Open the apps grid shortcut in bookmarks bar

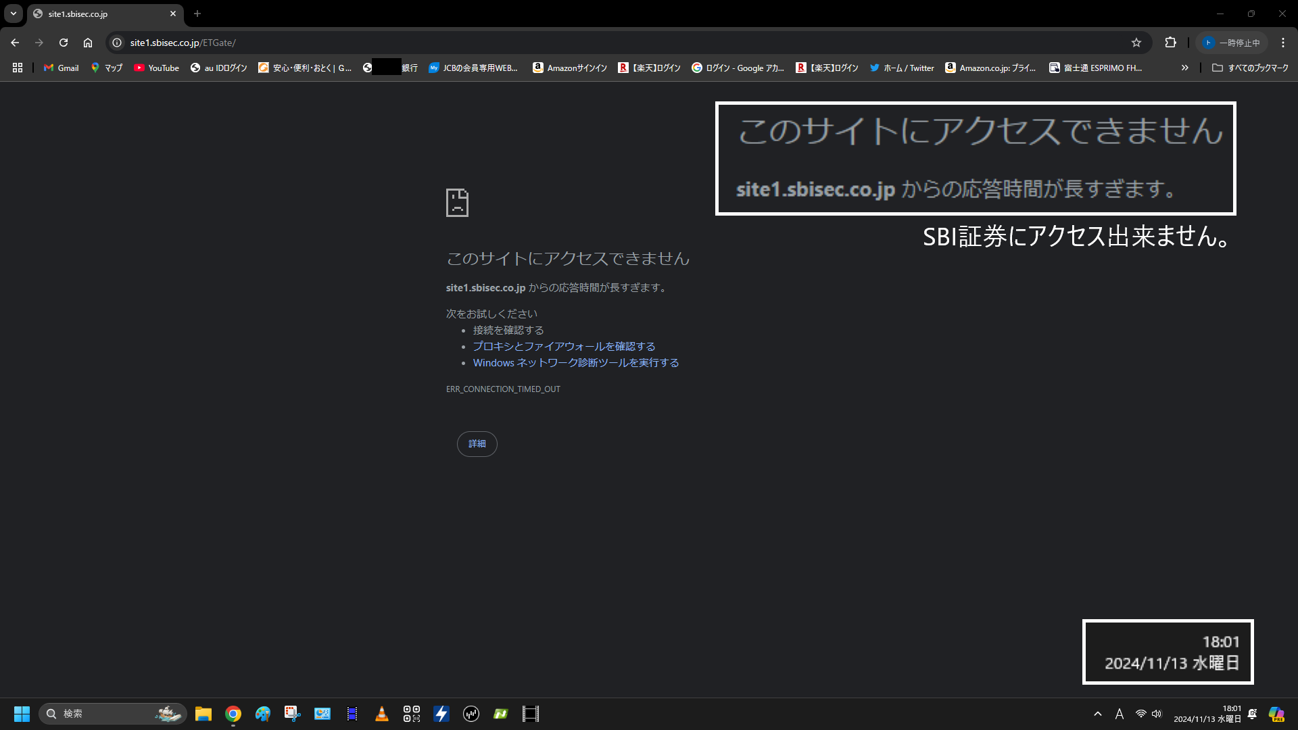(x=18, y=68)
